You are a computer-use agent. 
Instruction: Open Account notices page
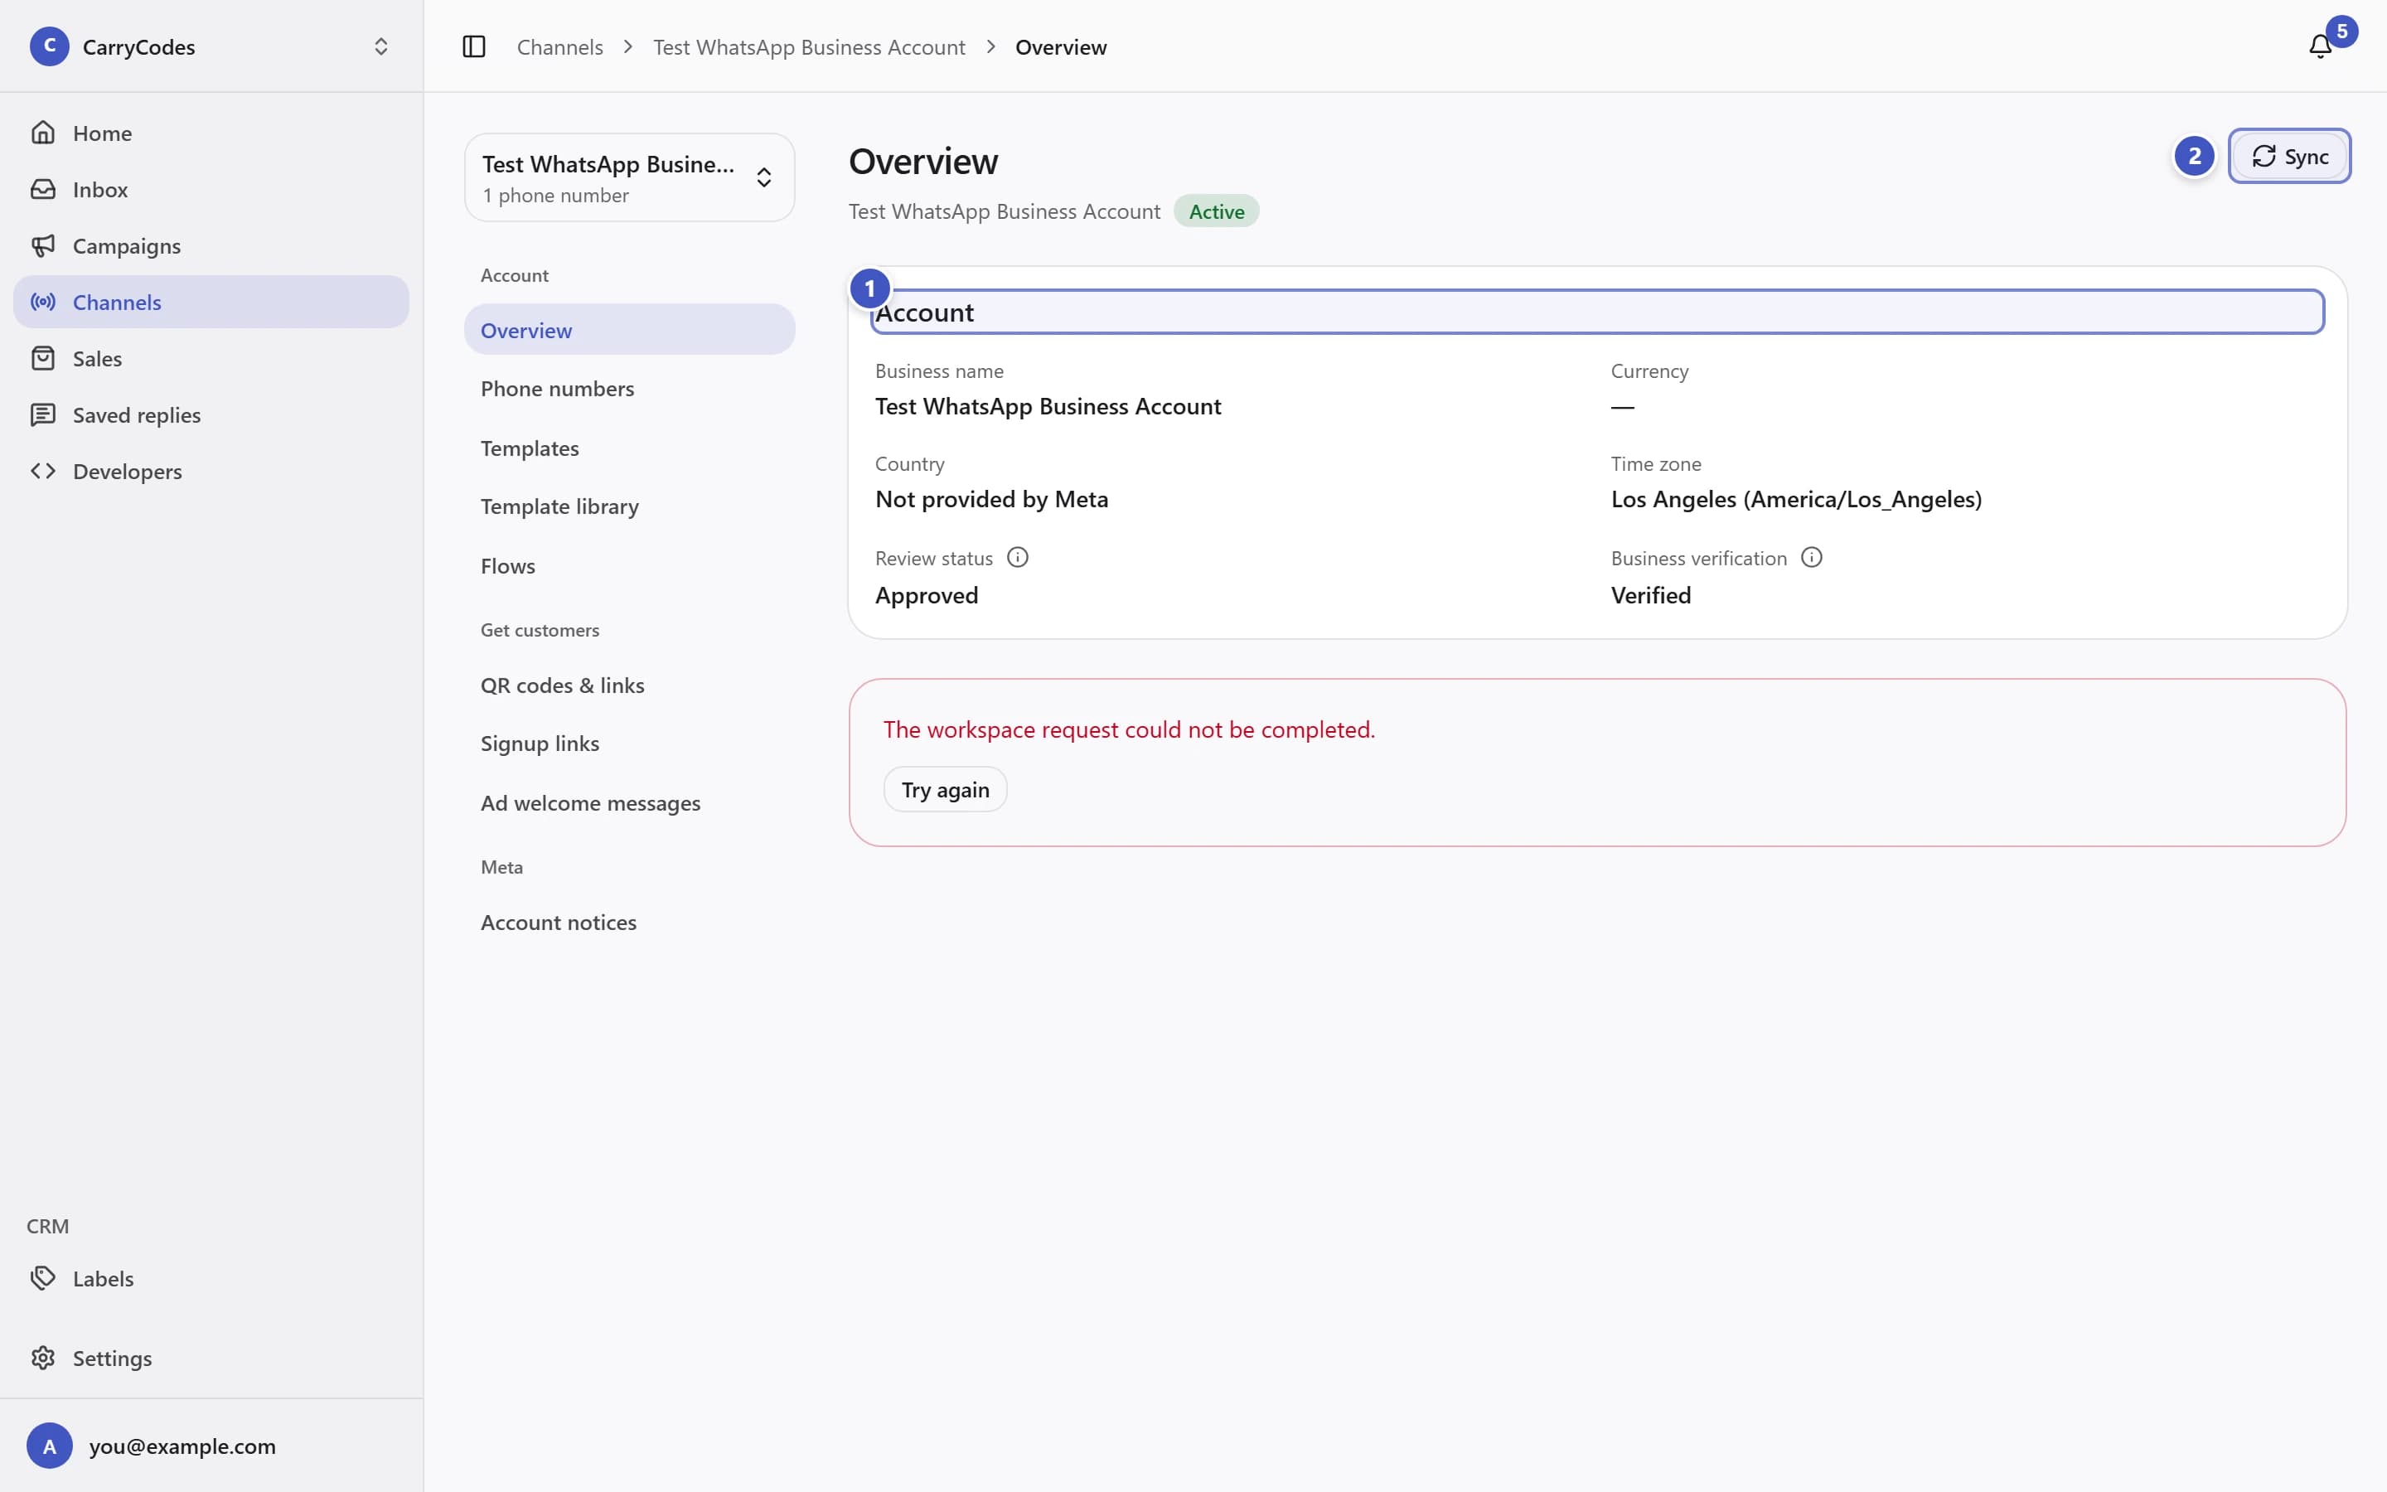pyautogui.click(x=629, y=922)
